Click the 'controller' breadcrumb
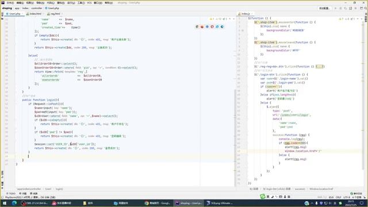368x207 pixels. (37, 8)
